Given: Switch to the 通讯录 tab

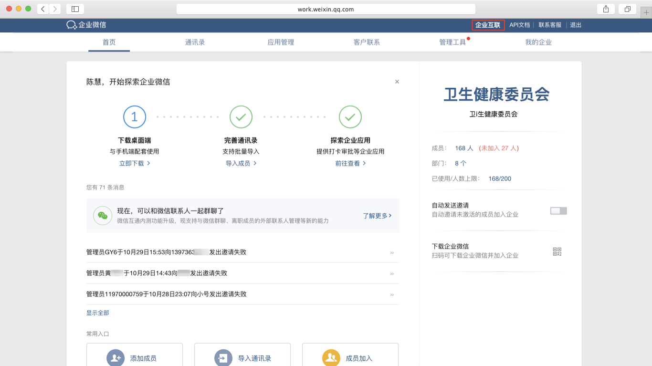Looking at the screenshot, I should click(195, 42).
